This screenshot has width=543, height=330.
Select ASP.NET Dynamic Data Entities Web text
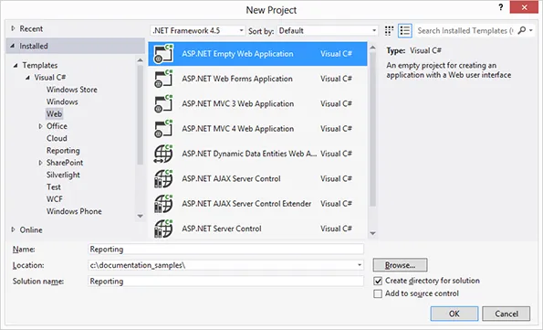(x=249, y=154)
